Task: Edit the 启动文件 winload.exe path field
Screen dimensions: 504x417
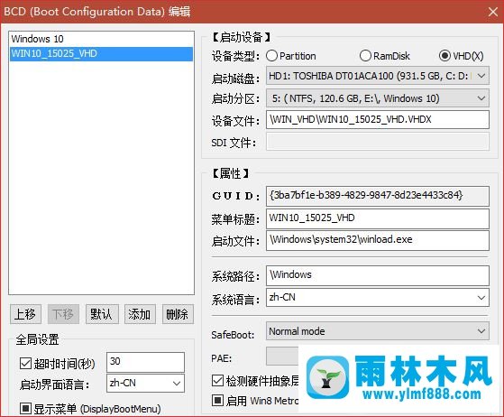Action: click(x=378, y=240)
